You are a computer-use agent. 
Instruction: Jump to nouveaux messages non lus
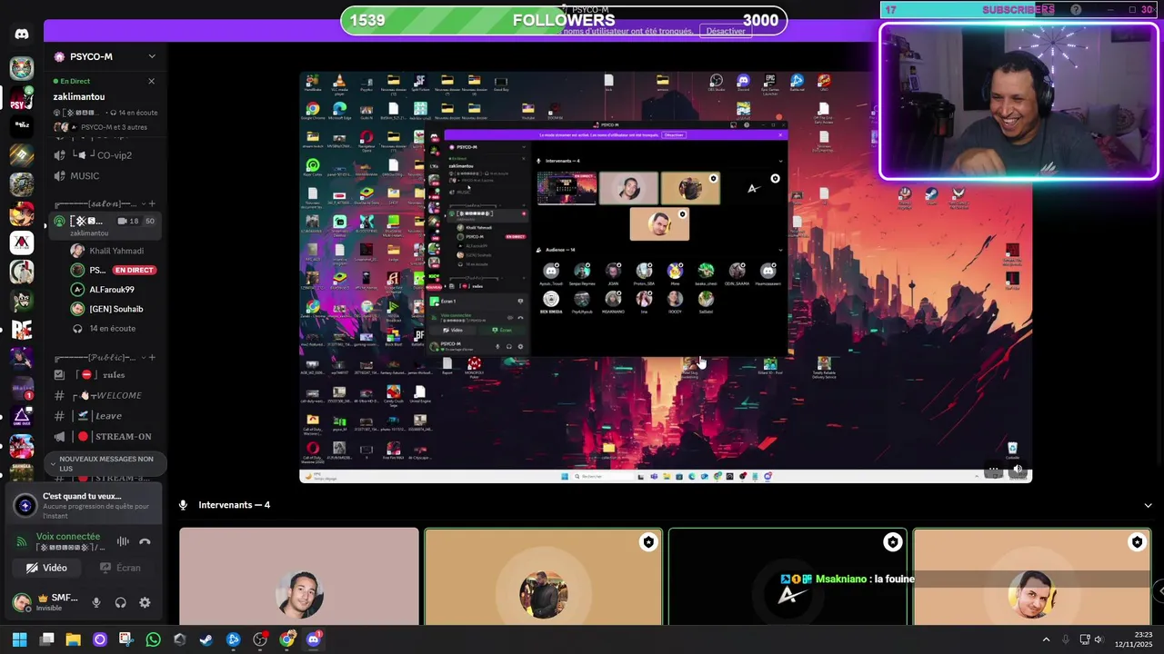(105, 463)
